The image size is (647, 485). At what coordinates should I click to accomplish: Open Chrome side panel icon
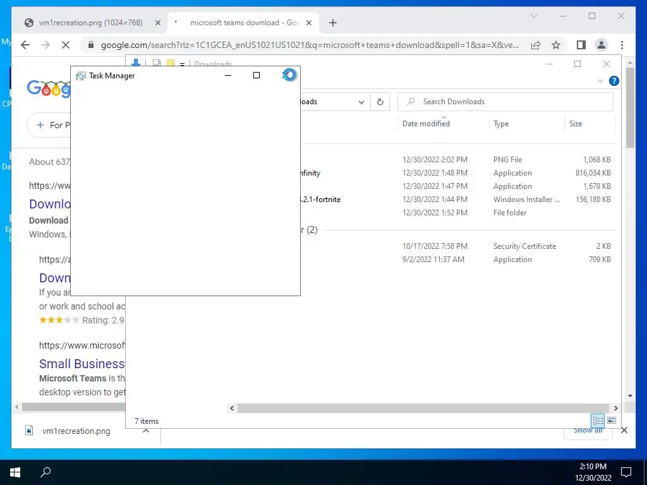click(x=581, y=45)
